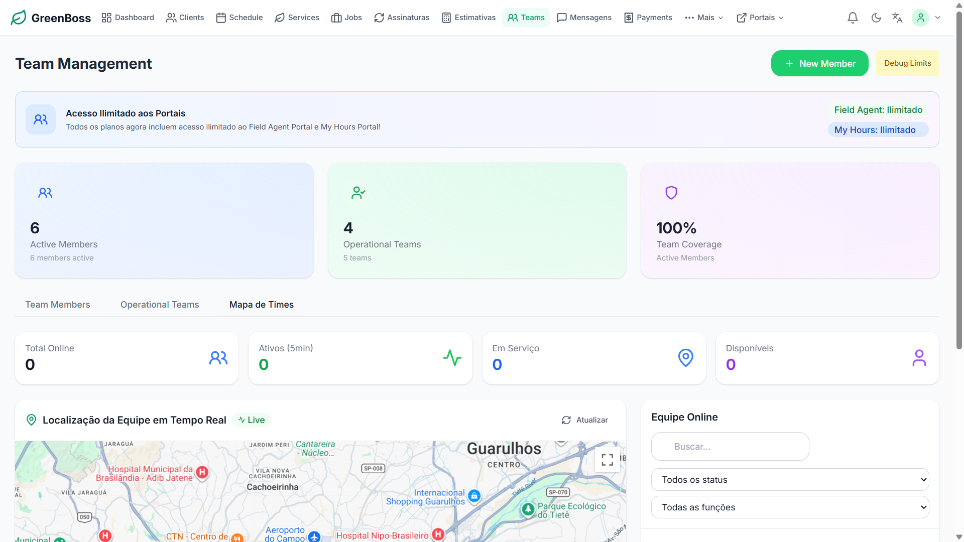Click the Atualizar refresh button
964x542 pixels.
coord(585,420)
